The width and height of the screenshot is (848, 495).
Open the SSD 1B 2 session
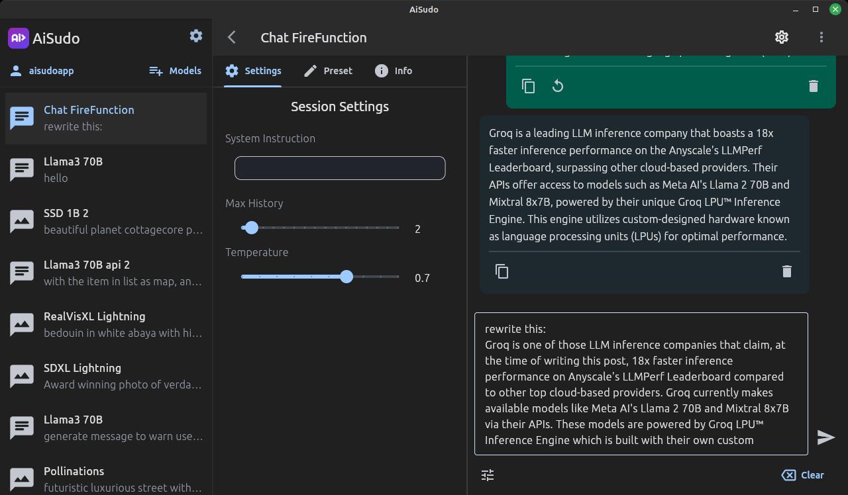point(106,221)
